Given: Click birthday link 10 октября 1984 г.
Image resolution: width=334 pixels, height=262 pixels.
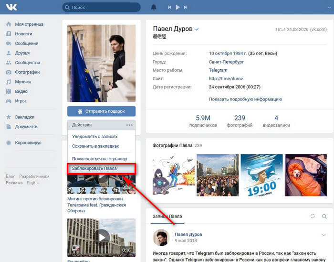Looking at the screenshot, I should 228,54.
